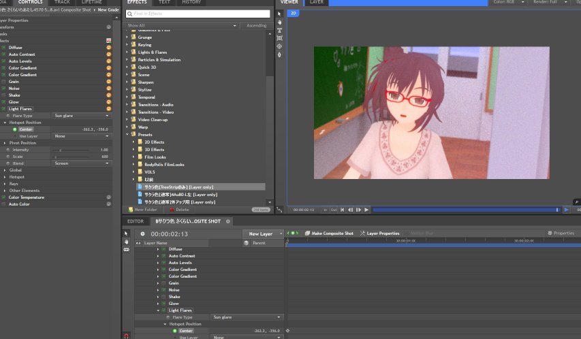This screenshot has height=339, width=581.
Task: Click the Noise effect preset icon
Action: click(108, 88)
